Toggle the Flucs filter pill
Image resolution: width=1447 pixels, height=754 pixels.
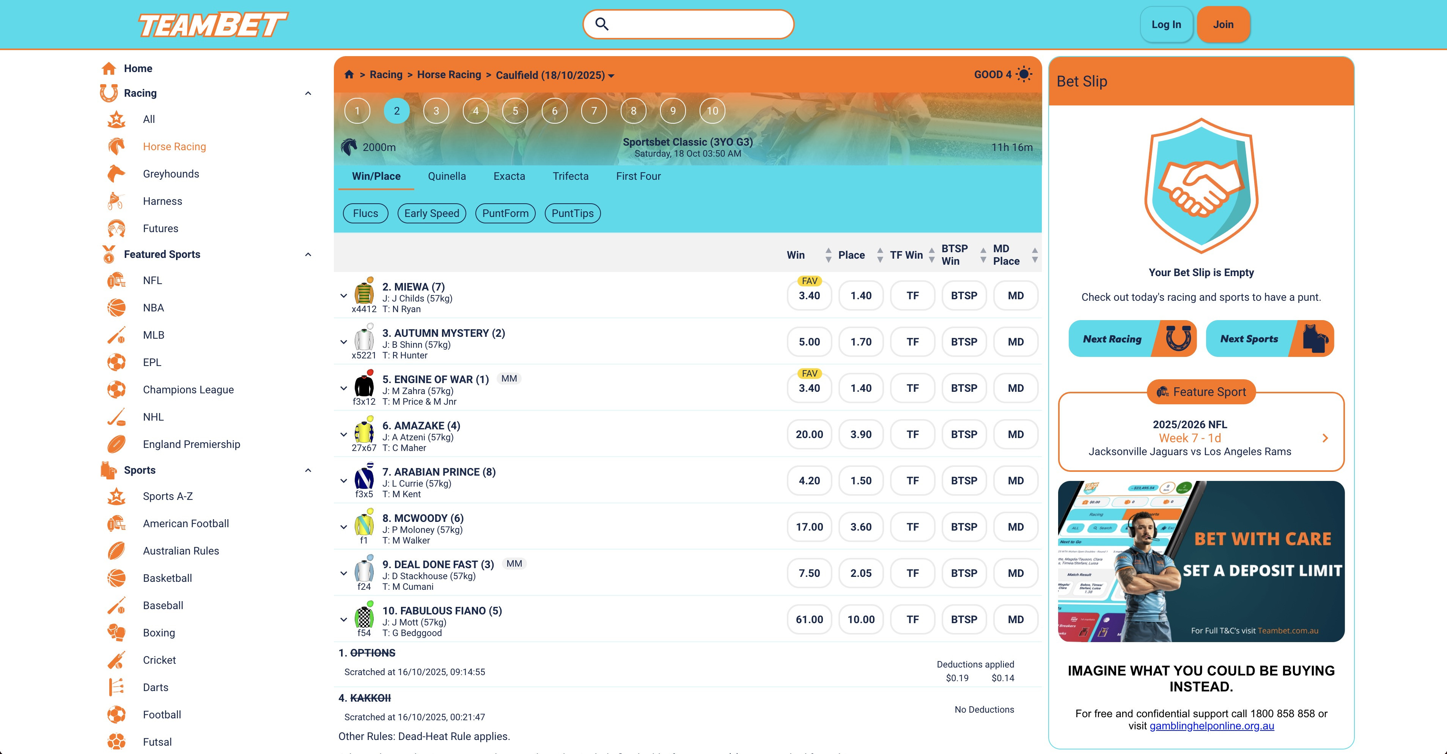tap(365, 214)
